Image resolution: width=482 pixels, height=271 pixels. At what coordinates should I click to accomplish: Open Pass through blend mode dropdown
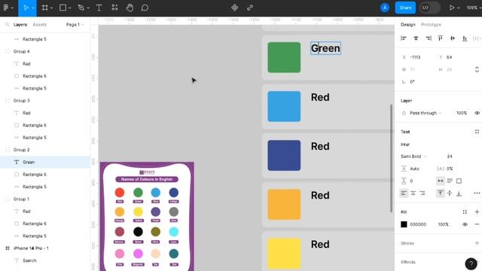point(426,113)
